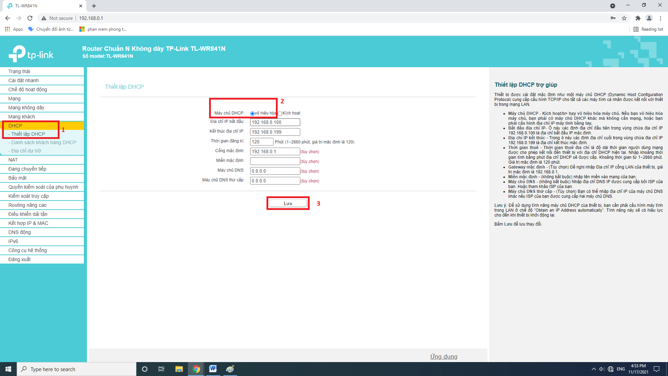The height and width of the screenshot is (376, 668).
Task: Click the Ứng dụng link at bottom
Action: pyautogui.click(x=444, y=357)
